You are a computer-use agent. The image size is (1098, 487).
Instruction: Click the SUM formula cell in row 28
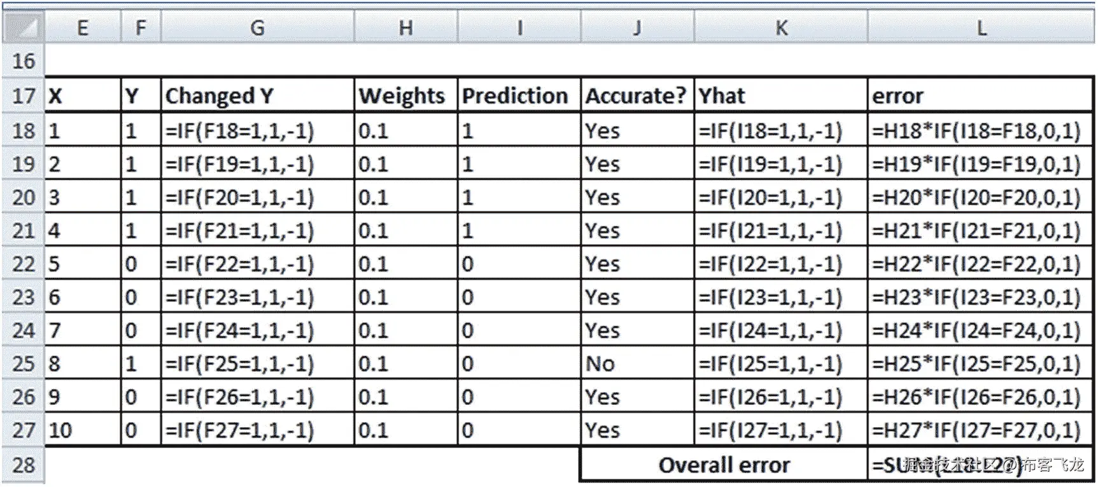(980, 465)
